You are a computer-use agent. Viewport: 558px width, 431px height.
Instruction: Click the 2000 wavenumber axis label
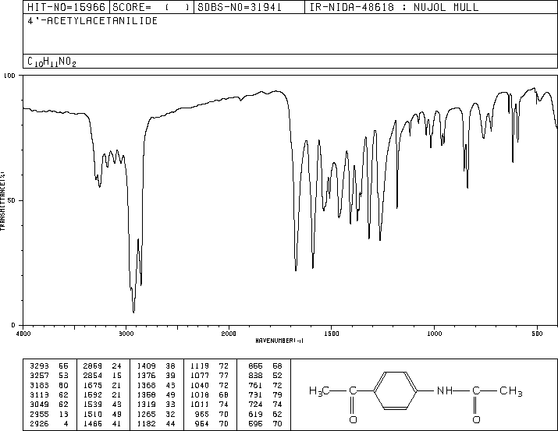click(x=229, y=334)
